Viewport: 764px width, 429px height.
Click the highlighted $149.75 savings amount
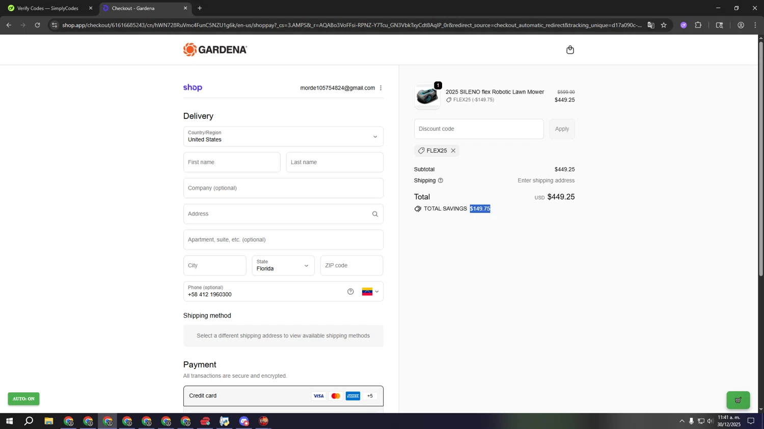click(480, 209)
